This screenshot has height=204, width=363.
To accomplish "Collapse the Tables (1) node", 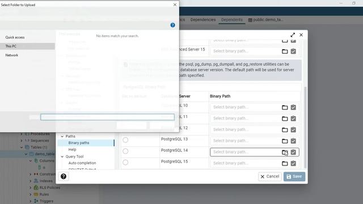I will pyautogui.click(x=22, y=147).
